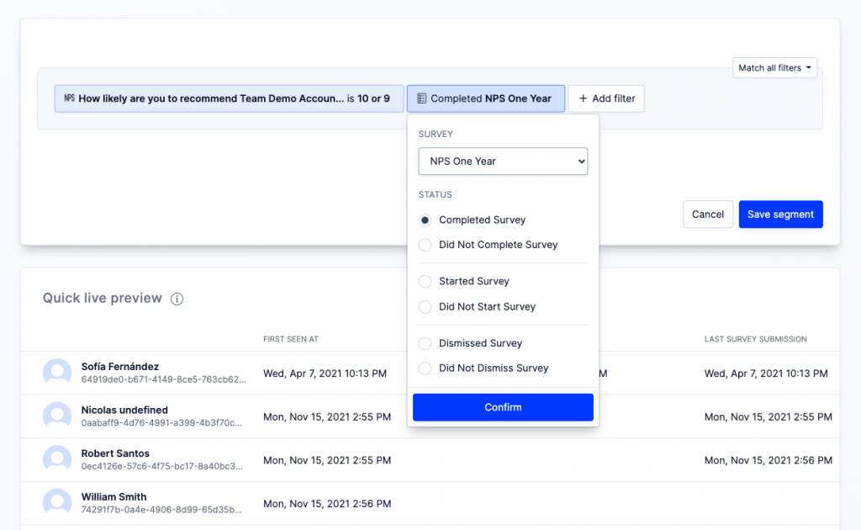Click the plus icon on Add filter
This screenshot has height=530, width=861.
coord(584,98)
